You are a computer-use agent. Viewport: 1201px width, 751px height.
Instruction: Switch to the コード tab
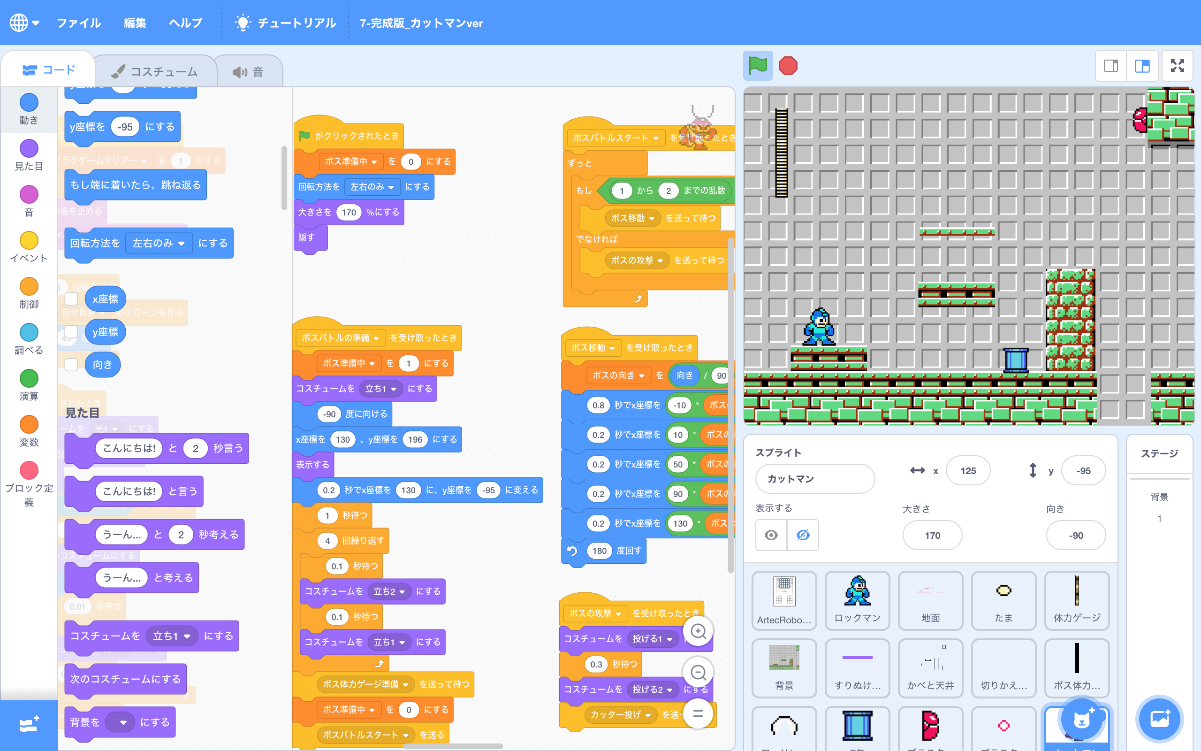pos(49,70)
